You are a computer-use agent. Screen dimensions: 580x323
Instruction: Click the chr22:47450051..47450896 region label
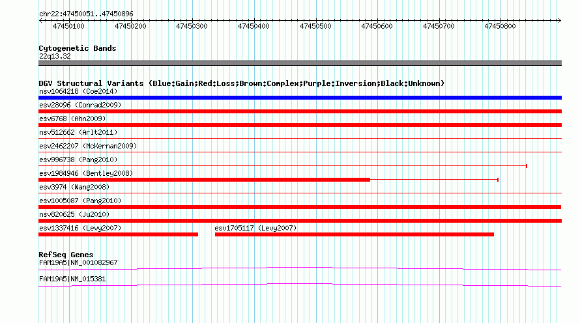(86, 14)
